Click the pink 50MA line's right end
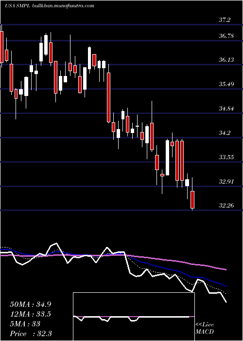The width and height of the screenshot is (243, 341). point(226,270)
